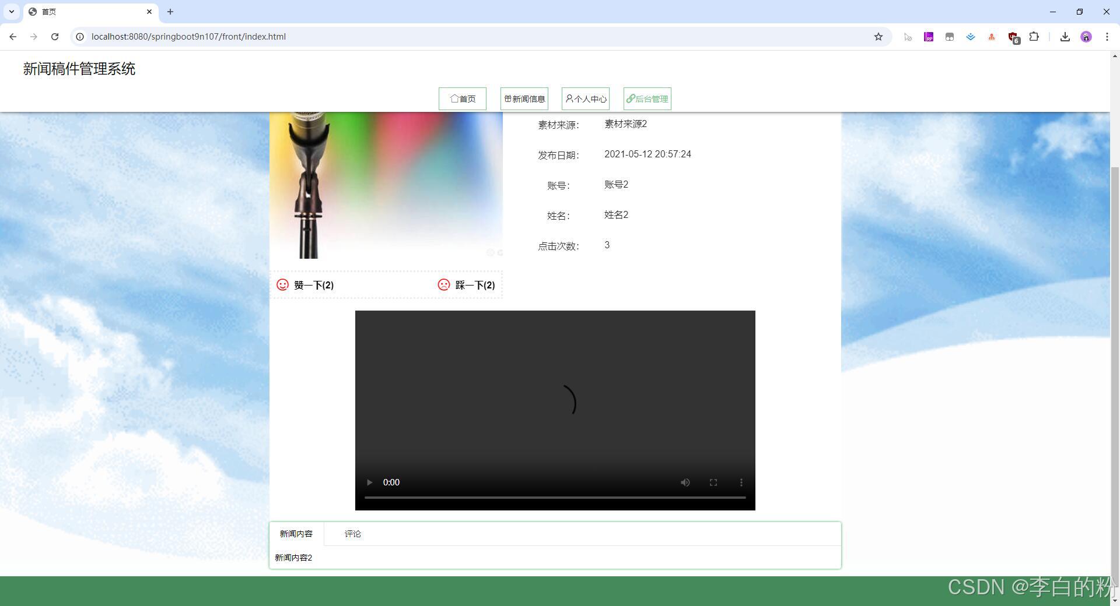This screenshot has width=1120, height=606.
Task: Close the 首页 browser tab
Action: 149,12
